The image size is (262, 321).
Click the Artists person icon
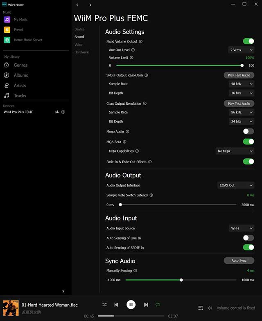(7, 85)
